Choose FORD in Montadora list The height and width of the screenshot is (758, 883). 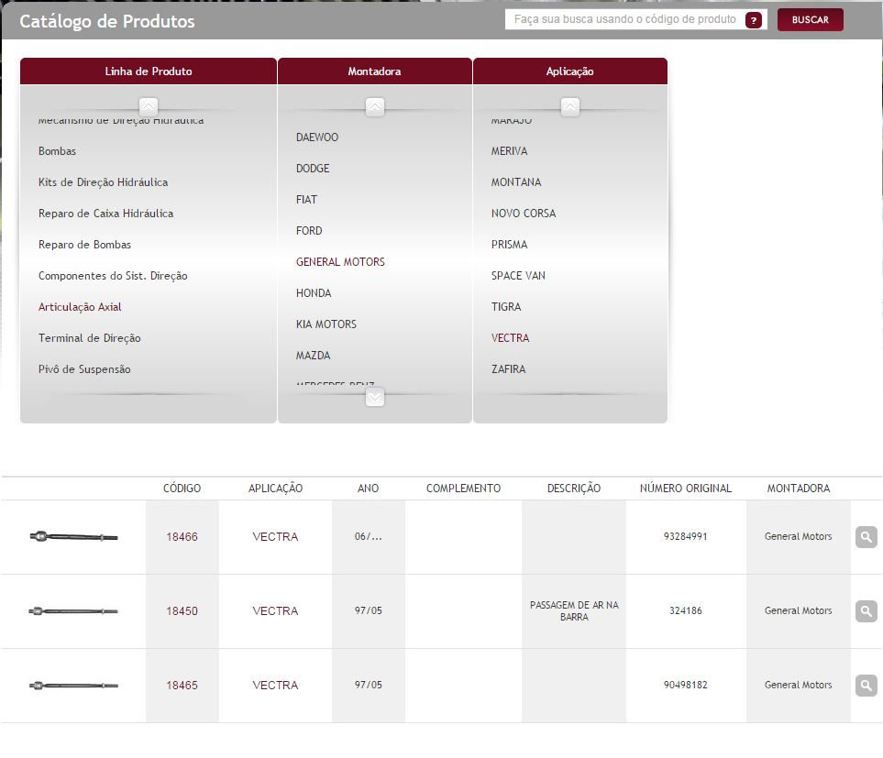[309, 231]
